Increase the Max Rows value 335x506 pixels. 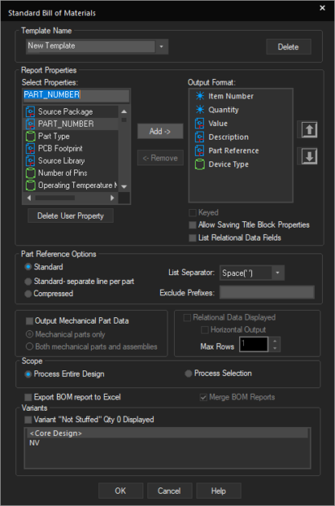[x=275, y=341]
